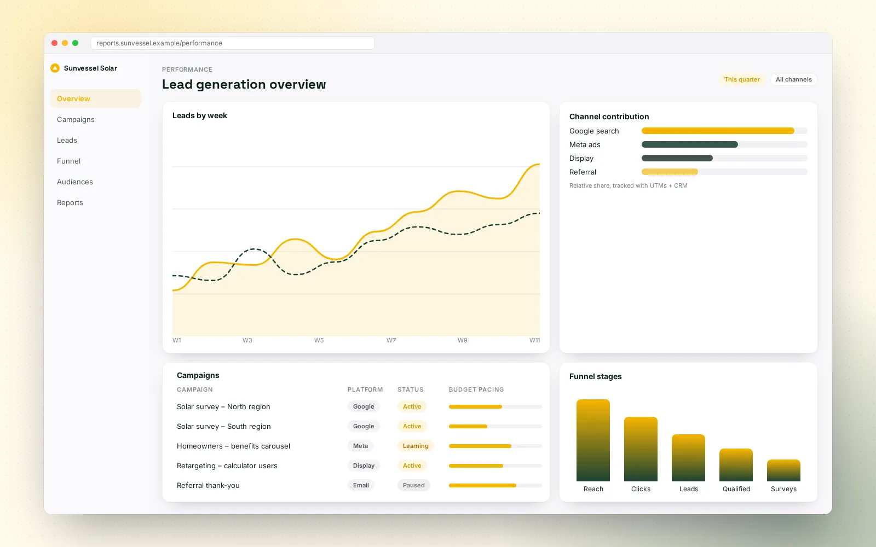876x547 pixels.
Task: Click the Display platform tag
Action: (x=364, y=465)
